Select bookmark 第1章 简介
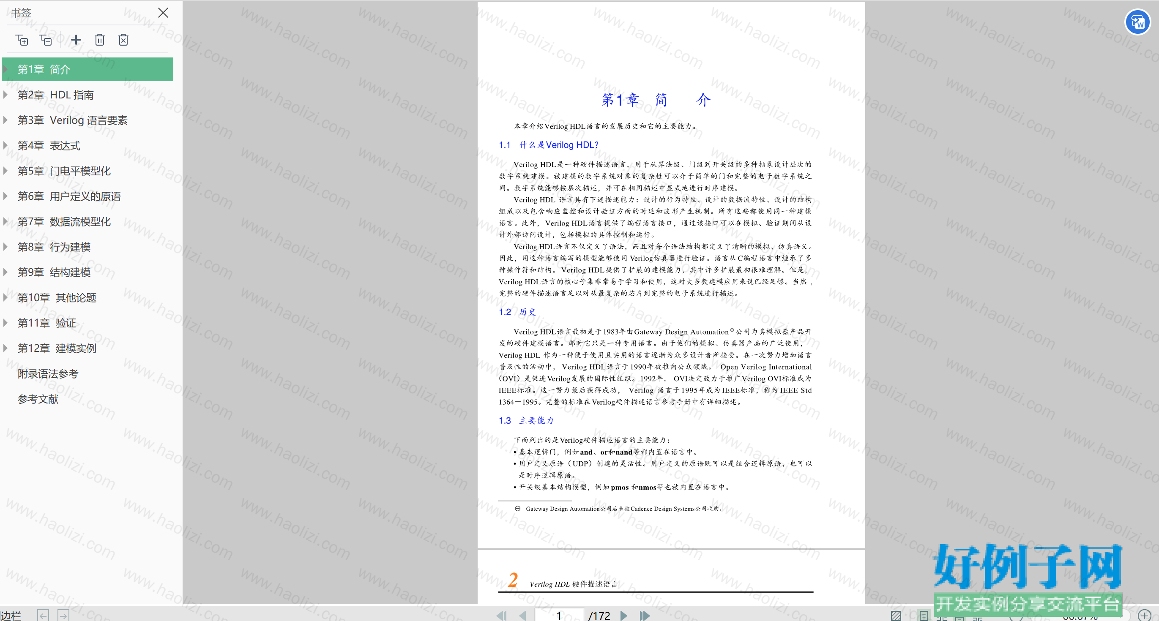This screenshot has width=1159, height=621. [x=88, y=69]
